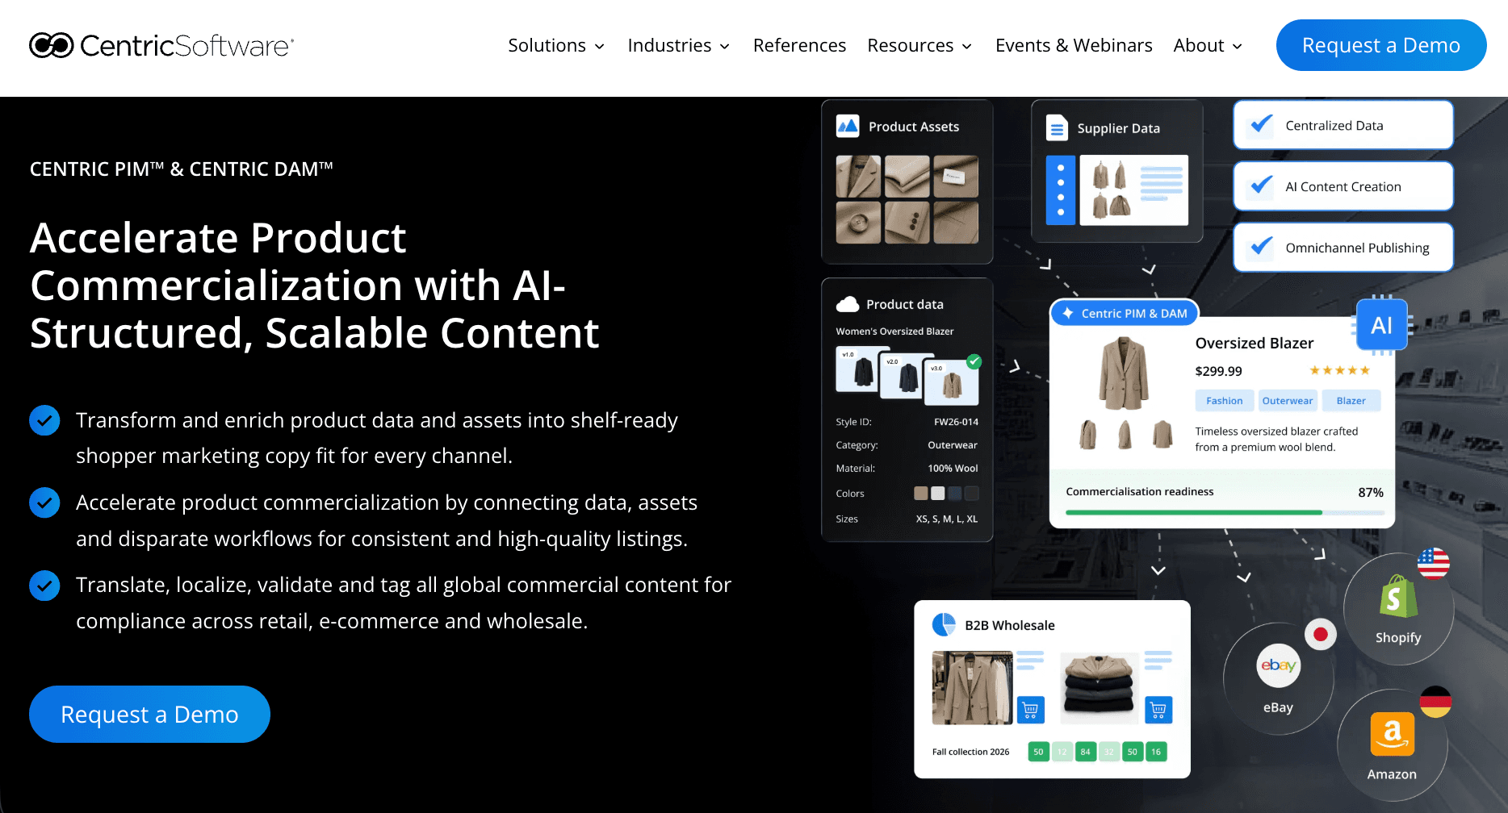Click the five-star rating on Oversized Blazer

[1340, 370]
